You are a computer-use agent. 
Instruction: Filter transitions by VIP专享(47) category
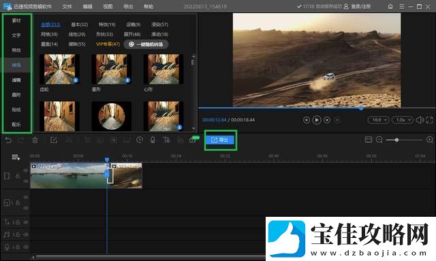pyautogui.click(x=108, y=44)
